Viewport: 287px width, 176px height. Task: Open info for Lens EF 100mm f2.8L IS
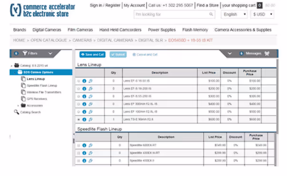click(x=84, y=111)
